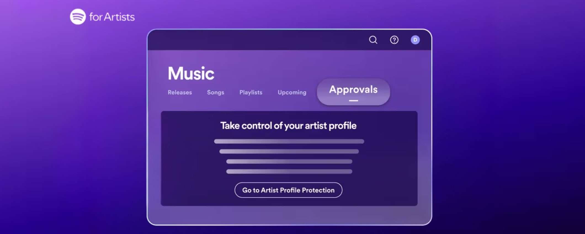
Task: Click the Music page heading
Action: point(191,73)
